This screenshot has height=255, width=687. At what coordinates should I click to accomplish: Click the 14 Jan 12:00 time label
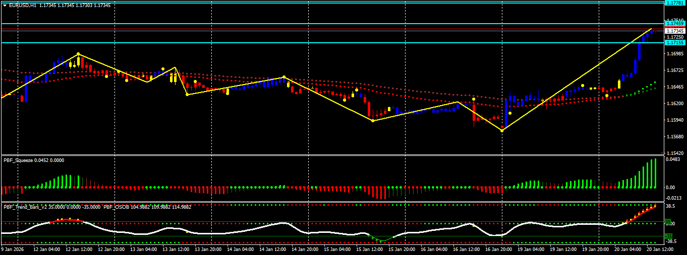(x=273, y=249)
